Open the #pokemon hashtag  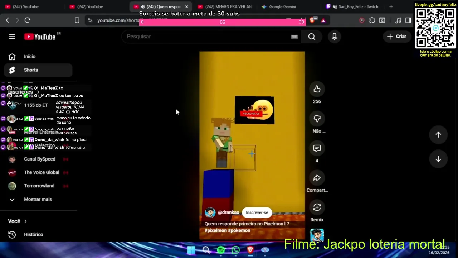point(239,230)
